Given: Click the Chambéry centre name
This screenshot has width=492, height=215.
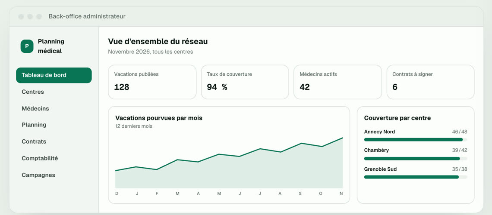Looking at the screenshot, I should [376, 150].
